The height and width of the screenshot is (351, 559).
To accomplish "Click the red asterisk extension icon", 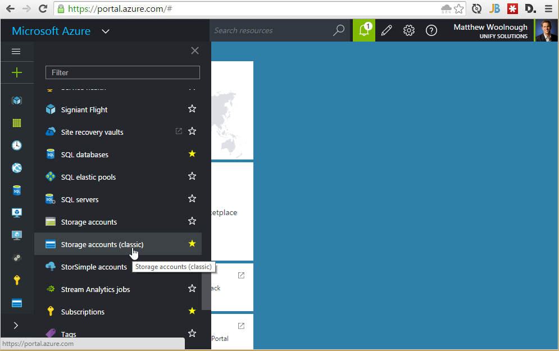I will point(513,8).
